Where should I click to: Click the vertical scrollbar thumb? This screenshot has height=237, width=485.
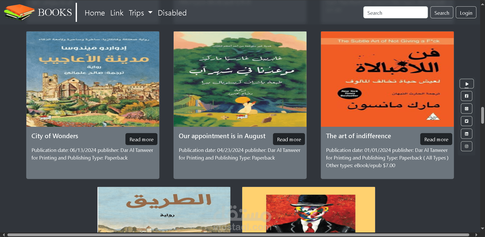[482, 115]
